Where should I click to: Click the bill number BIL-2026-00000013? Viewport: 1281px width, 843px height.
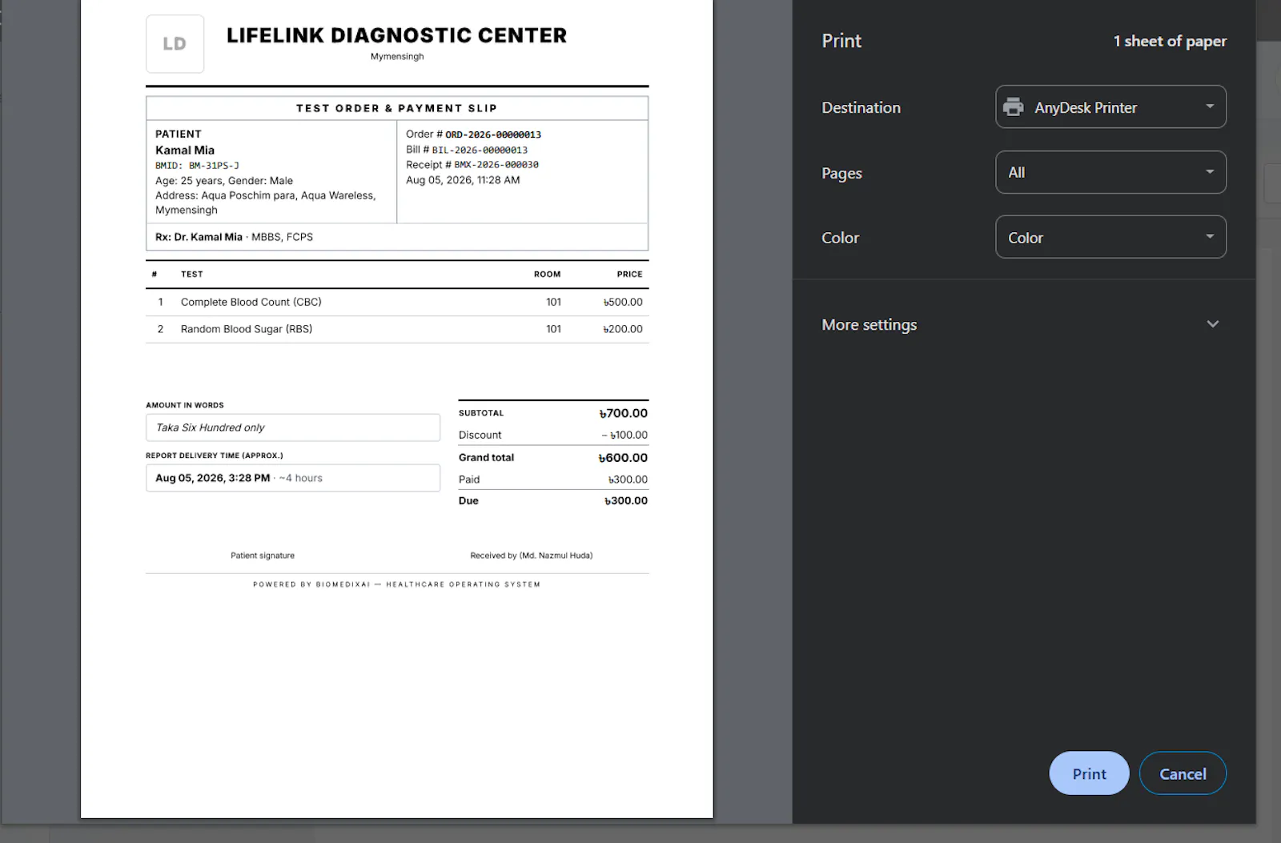click(480, 150)
